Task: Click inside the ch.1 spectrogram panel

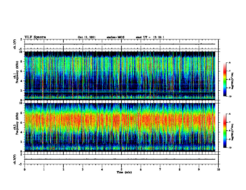Action: click(120, 76)
